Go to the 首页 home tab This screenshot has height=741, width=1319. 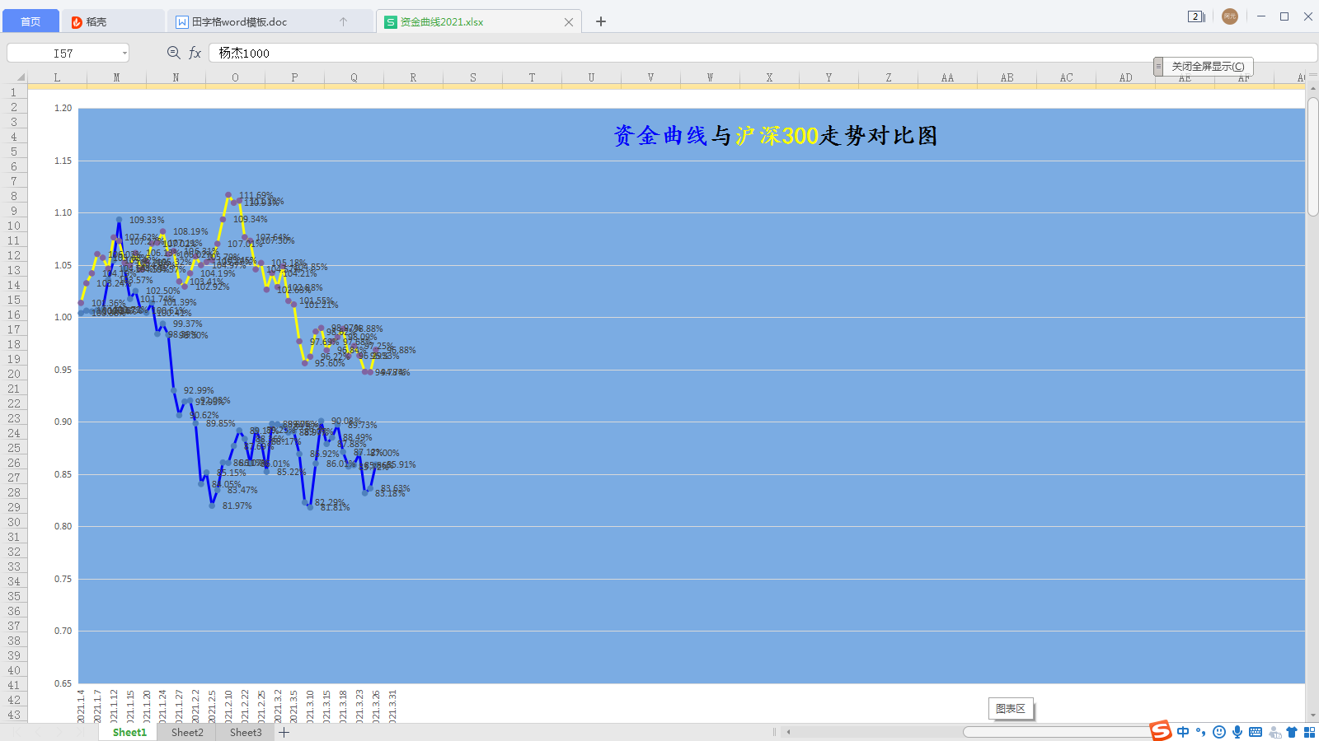click(x=31, y=21)
